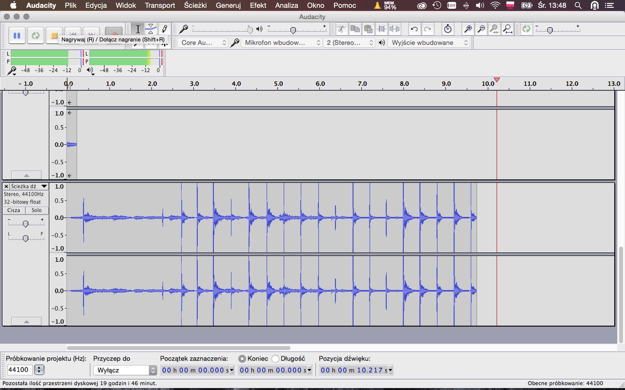Click the horizontal scrollbar below tracks
The image size is (625, 390).
pos(178,348)
